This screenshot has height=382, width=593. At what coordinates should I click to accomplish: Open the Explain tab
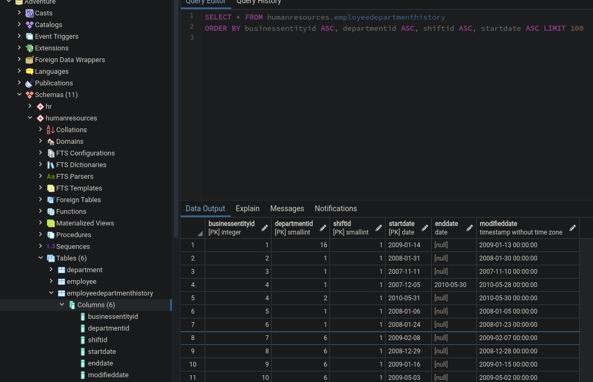(x=247, y=209)
